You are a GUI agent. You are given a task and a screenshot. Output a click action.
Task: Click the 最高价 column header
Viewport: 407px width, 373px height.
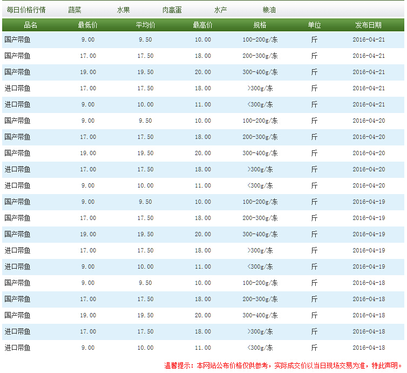(203, 25)
